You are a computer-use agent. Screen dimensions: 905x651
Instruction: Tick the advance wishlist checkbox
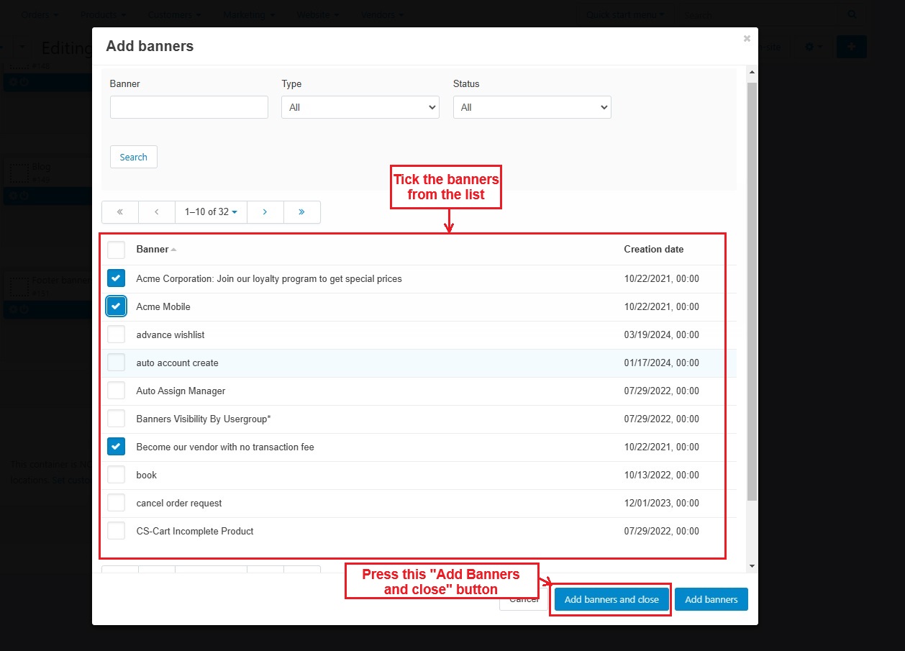116,334
